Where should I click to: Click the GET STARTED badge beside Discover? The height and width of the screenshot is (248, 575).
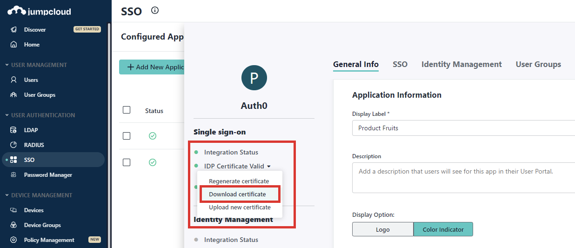pos(87,29)
